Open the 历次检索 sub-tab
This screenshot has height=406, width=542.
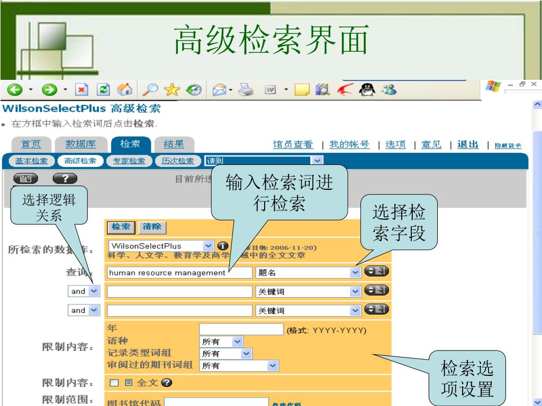click(178, 161)
